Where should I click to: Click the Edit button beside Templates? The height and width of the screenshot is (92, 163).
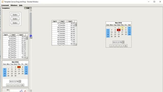coord(28,8)
